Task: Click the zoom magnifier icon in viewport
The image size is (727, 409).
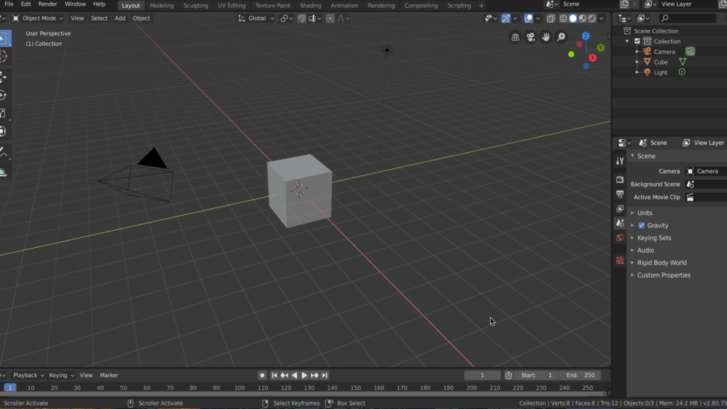Action: coord(562,37)
